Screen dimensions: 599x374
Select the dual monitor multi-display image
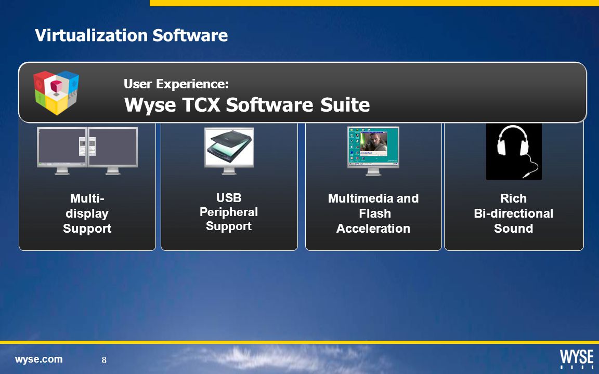click(x=87, y=151)
